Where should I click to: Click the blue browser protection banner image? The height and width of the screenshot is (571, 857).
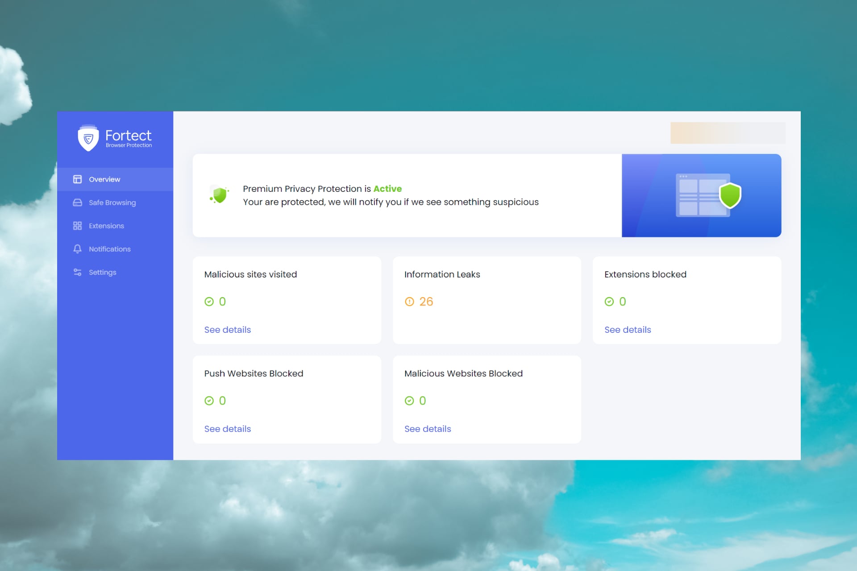[x=701, y=195]
